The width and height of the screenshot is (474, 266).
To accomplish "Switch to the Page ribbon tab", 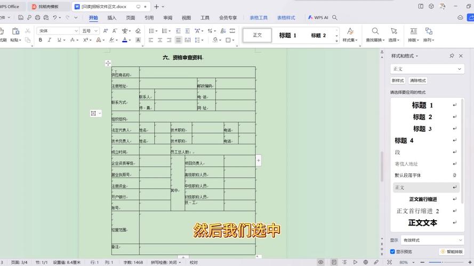I will click(130, 18).
